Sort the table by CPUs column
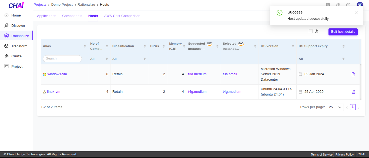The width and height of the screenshot is (369, 158). (x=163, y=46)
